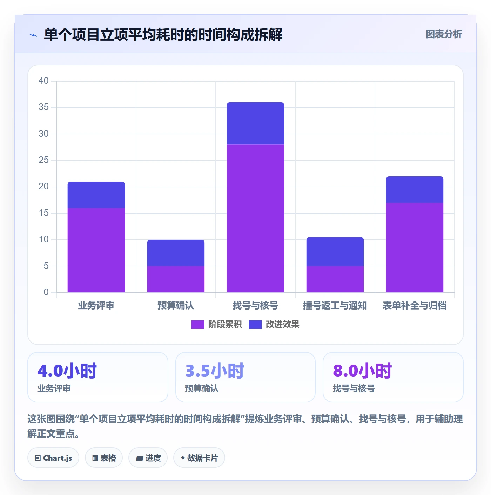Click the 找号与核号 x-axis label
The image size is (491, 495).
(x=255, y=306)
